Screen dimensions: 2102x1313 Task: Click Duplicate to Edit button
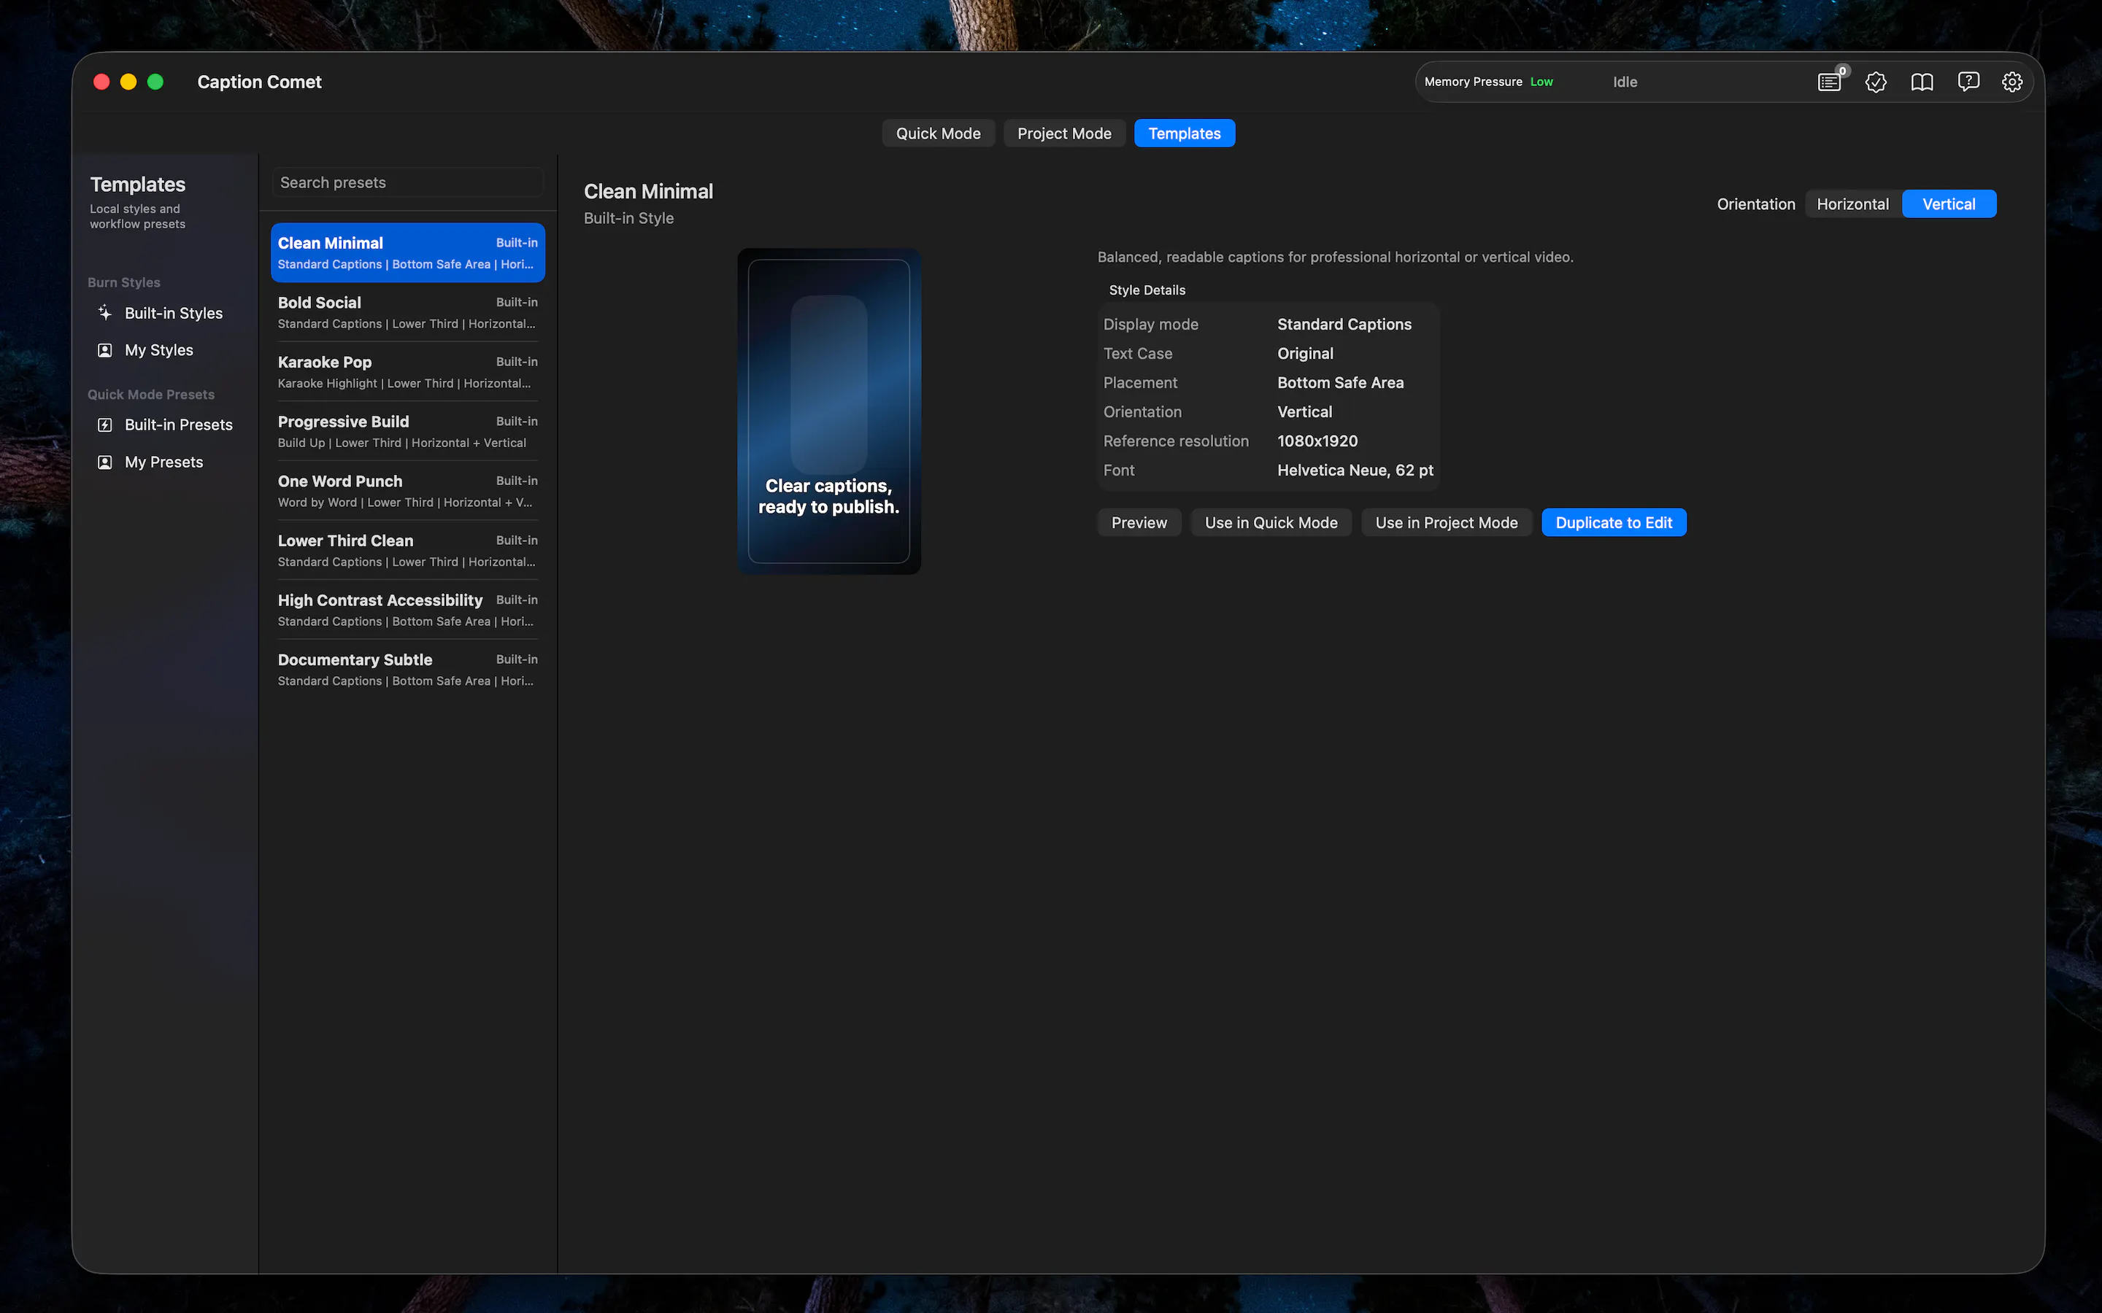1613,523
